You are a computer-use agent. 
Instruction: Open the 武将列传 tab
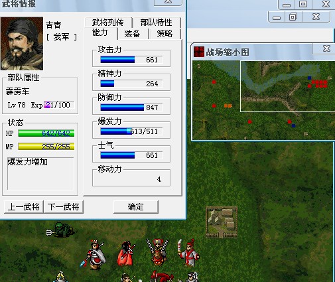click(x=108, y=23)
